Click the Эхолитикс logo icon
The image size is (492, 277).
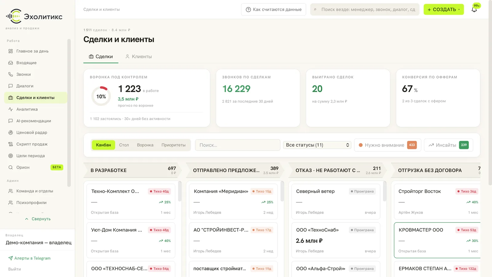coord(13,16)
